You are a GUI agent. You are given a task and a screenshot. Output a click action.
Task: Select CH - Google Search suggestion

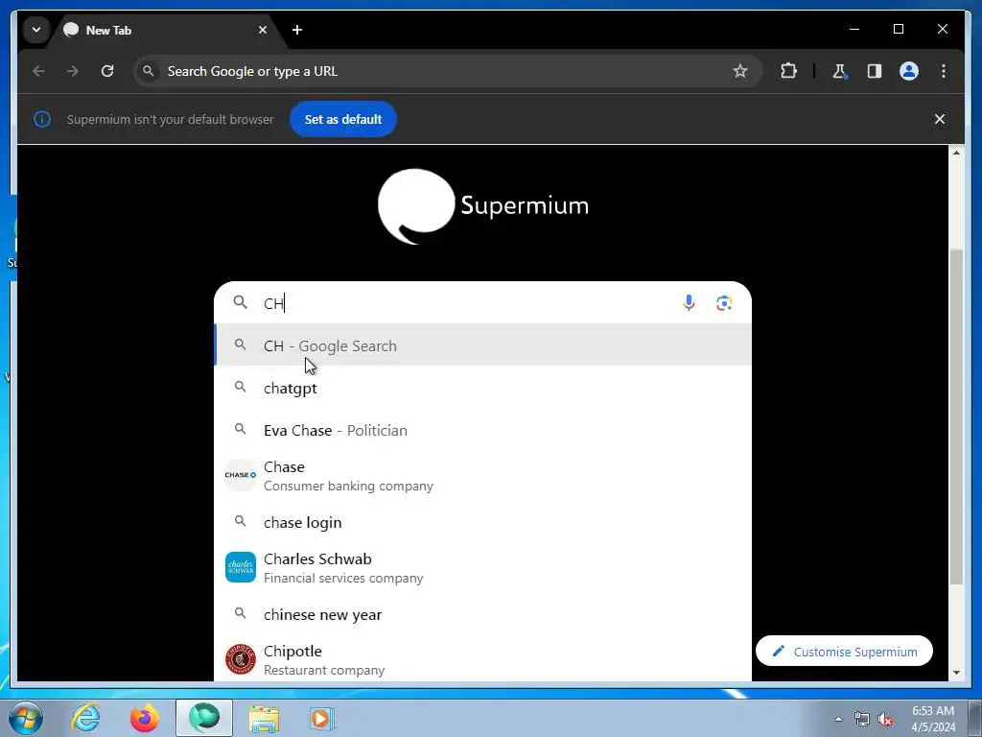point(483,345)
